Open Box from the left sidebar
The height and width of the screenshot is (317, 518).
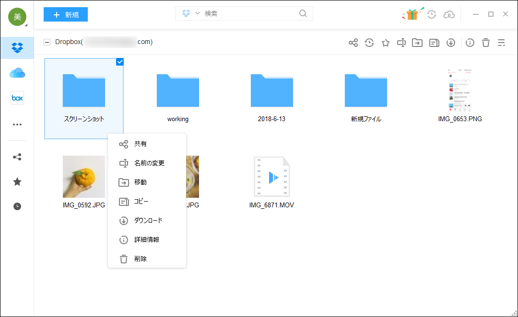click(x=17, y=98)
